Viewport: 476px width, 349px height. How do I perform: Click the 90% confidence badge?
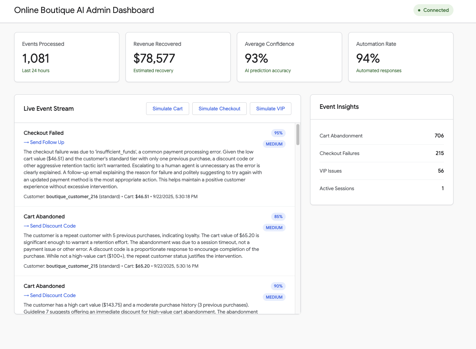[278, 286]
